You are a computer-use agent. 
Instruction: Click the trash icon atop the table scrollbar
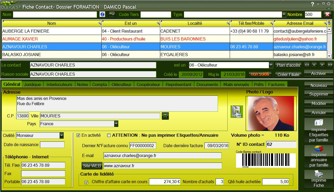329,23
